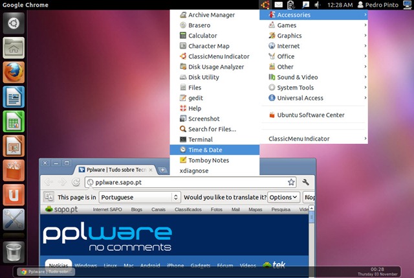414x278 pixels.
Task: Launch LibreOffice Calc from launcher
Action: [x=14, y=121]
